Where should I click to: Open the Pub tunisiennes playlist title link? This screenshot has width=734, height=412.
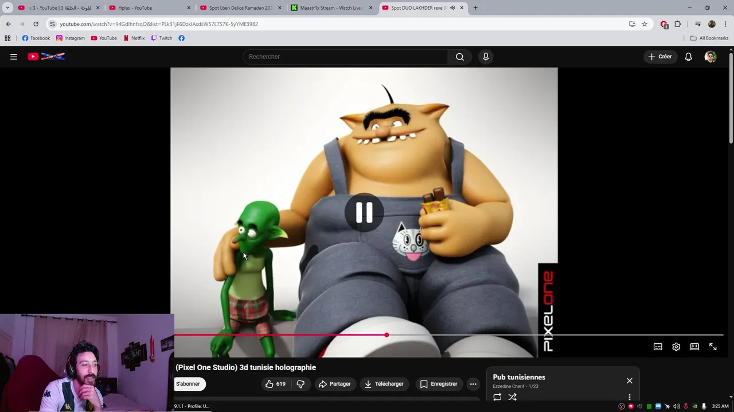tap(519, 377)
